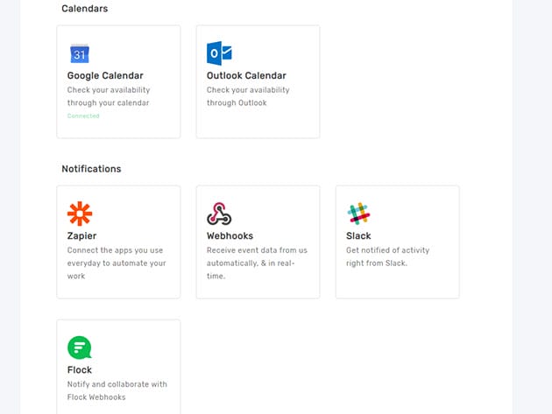Click the Calendars section heading
Image resolution: width=552 pixels, height=414 pixels.
click(x=85, y=8)
